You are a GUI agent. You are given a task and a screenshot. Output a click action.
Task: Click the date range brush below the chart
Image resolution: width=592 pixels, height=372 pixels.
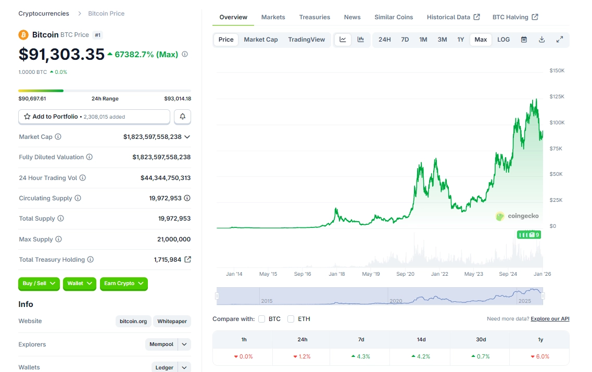pos(379,297)
